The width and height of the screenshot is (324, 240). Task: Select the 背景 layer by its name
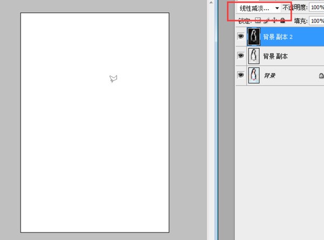pyautogui.click(x=269, y=76)
